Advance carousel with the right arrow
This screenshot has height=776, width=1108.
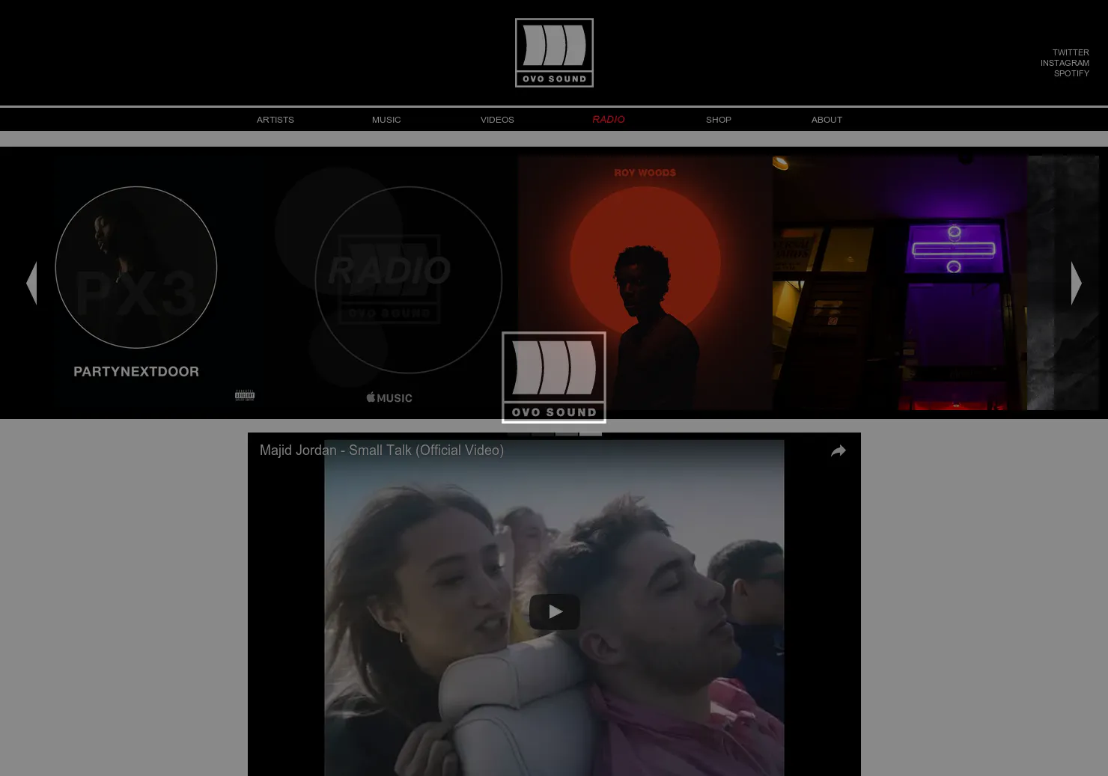(1077, 283)
